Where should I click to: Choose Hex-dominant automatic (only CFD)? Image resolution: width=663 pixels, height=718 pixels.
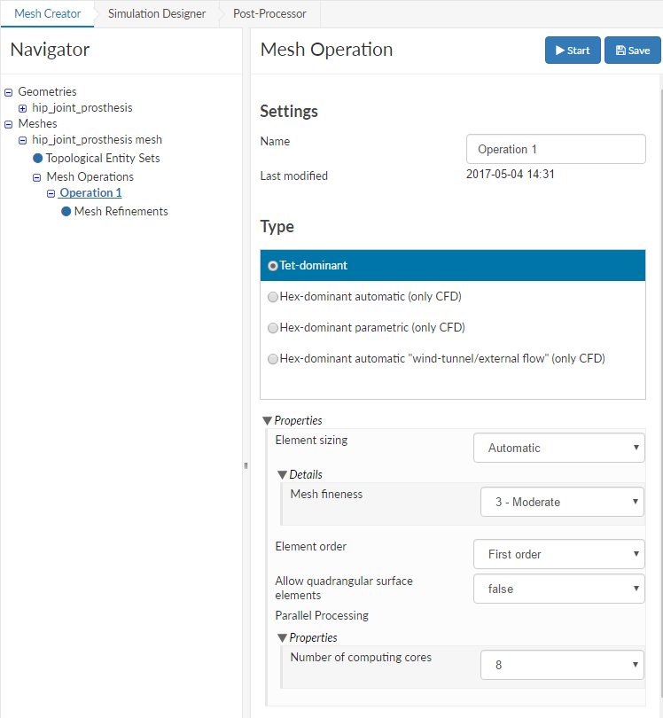pos(273,297)
